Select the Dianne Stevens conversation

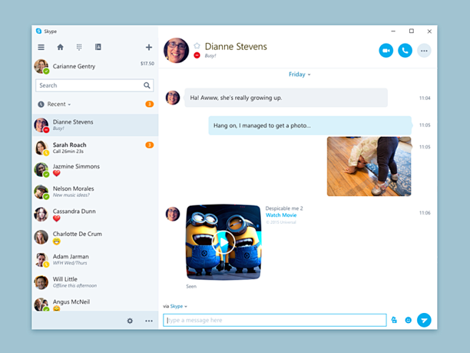pyautogui.click(x=95, y=125)
